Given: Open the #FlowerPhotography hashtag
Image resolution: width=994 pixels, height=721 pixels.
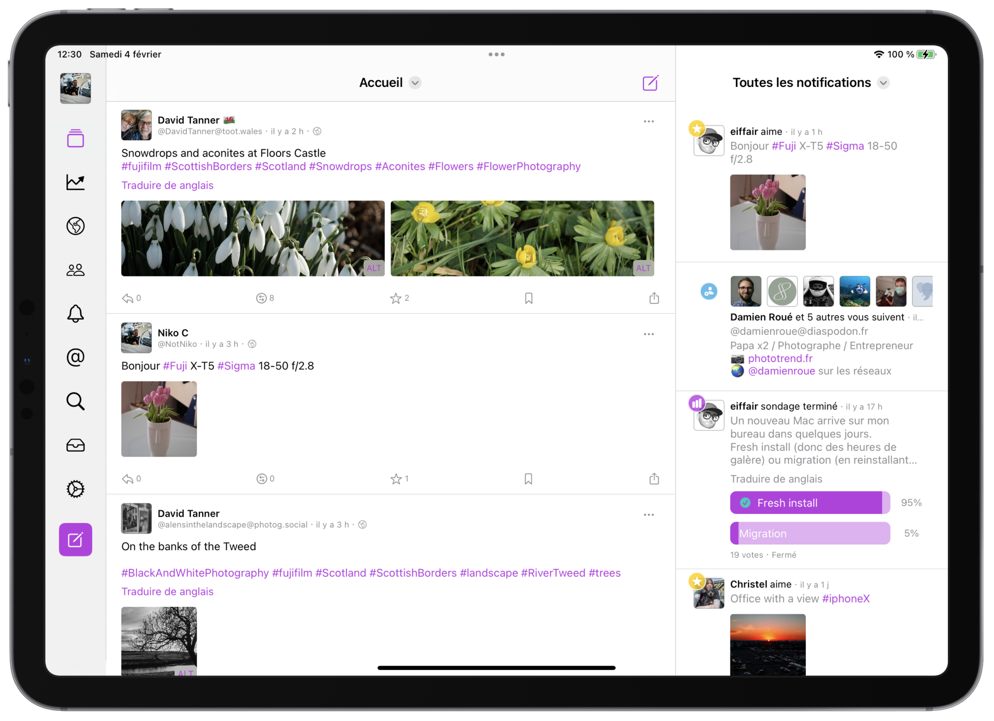Looking at the screenshot, I should (x=529, y=166).
